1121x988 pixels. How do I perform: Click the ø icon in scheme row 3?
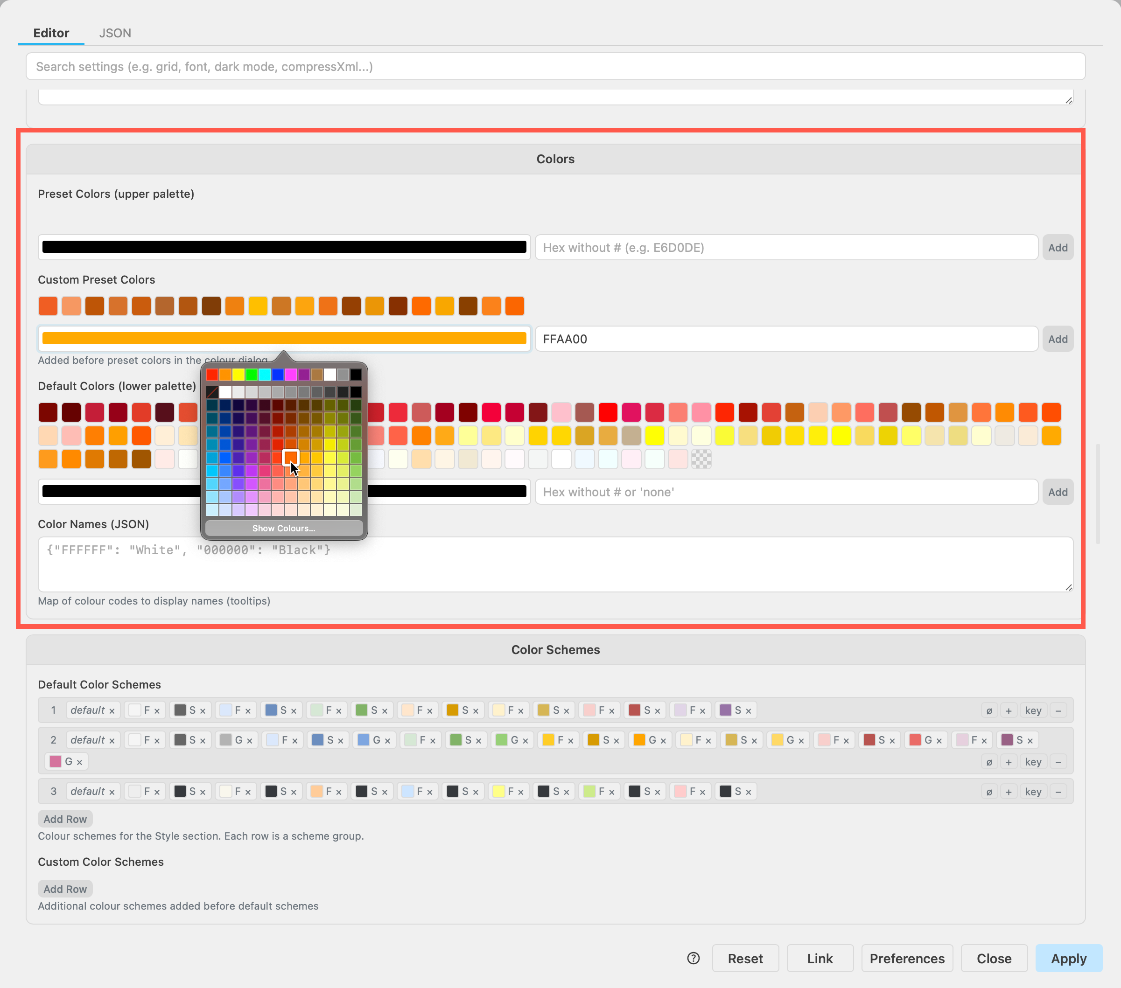click(989, 791)
